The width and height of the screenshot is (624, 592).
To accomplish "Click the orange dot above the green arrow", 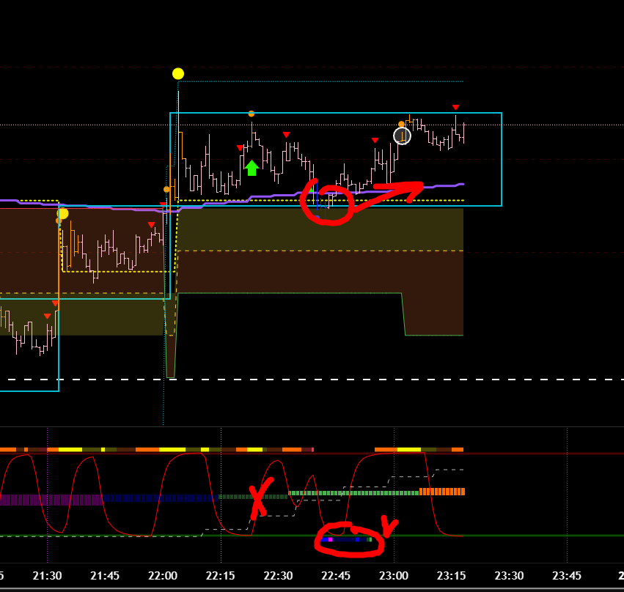I will (252, 114).
